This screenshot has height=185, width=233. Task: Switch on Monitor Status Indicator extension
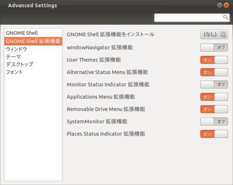point(214,84)
